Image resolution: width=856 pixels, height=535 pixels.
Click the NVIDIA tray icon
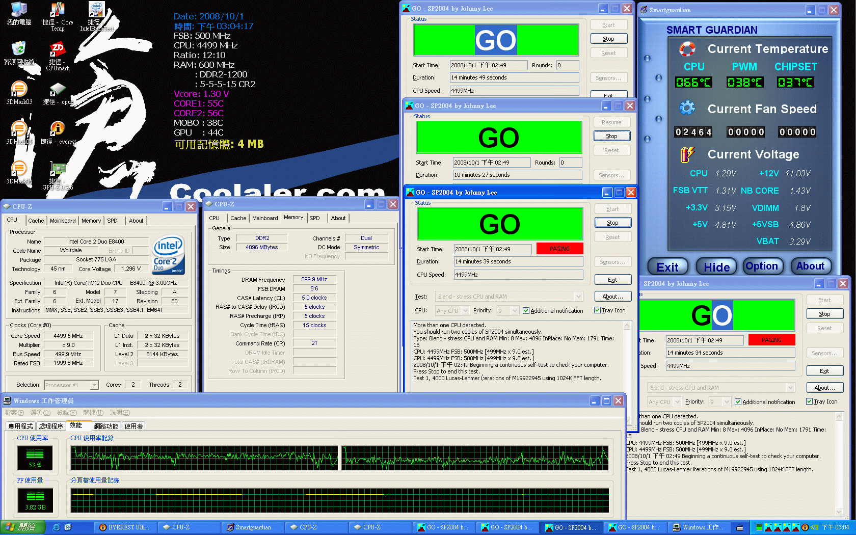pyautogui.click(x=814, y=527)
